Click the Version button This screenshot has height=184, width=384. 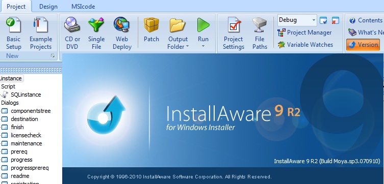[363, 45]
